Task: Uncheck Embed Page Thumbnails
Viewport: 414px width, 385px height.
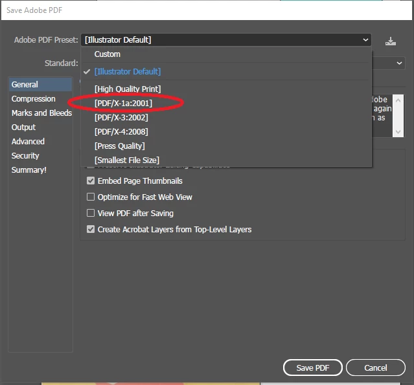Action: (91, 181)
